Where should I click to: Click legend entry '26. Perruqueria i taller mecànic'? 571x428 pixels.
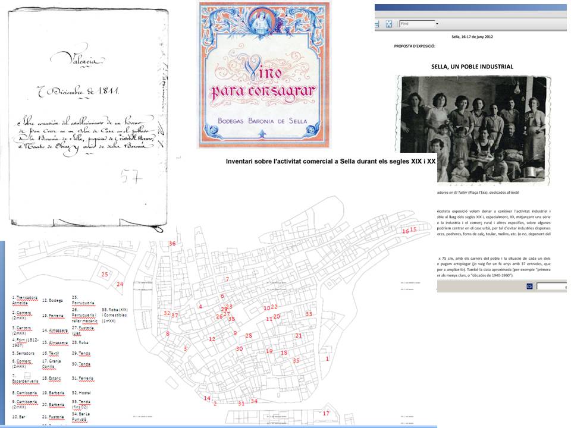84,315
